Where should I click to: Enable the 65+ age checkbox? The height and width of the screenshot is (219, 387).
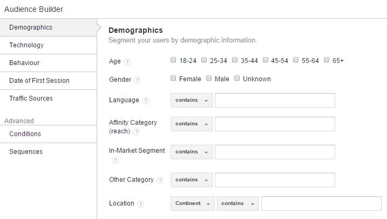327,60
